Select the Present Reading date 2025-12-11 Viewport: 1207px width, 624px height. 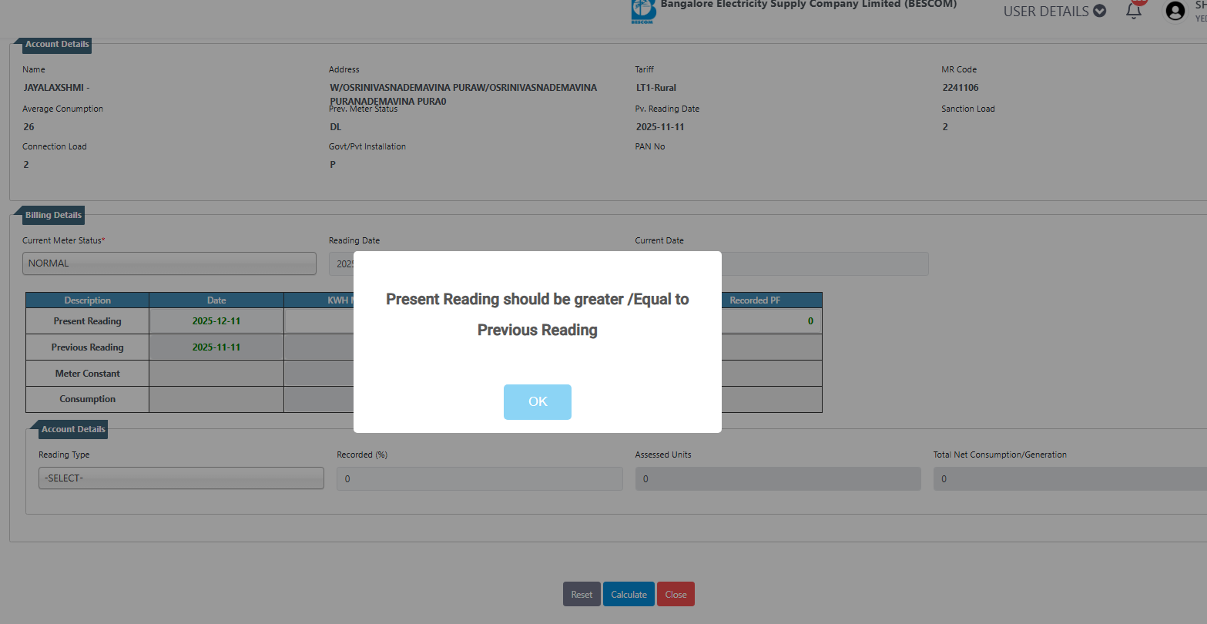[216, 321]
